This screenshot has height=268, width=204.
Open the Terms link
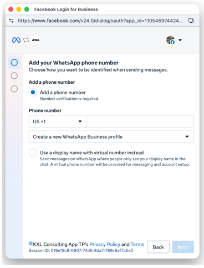137,244
